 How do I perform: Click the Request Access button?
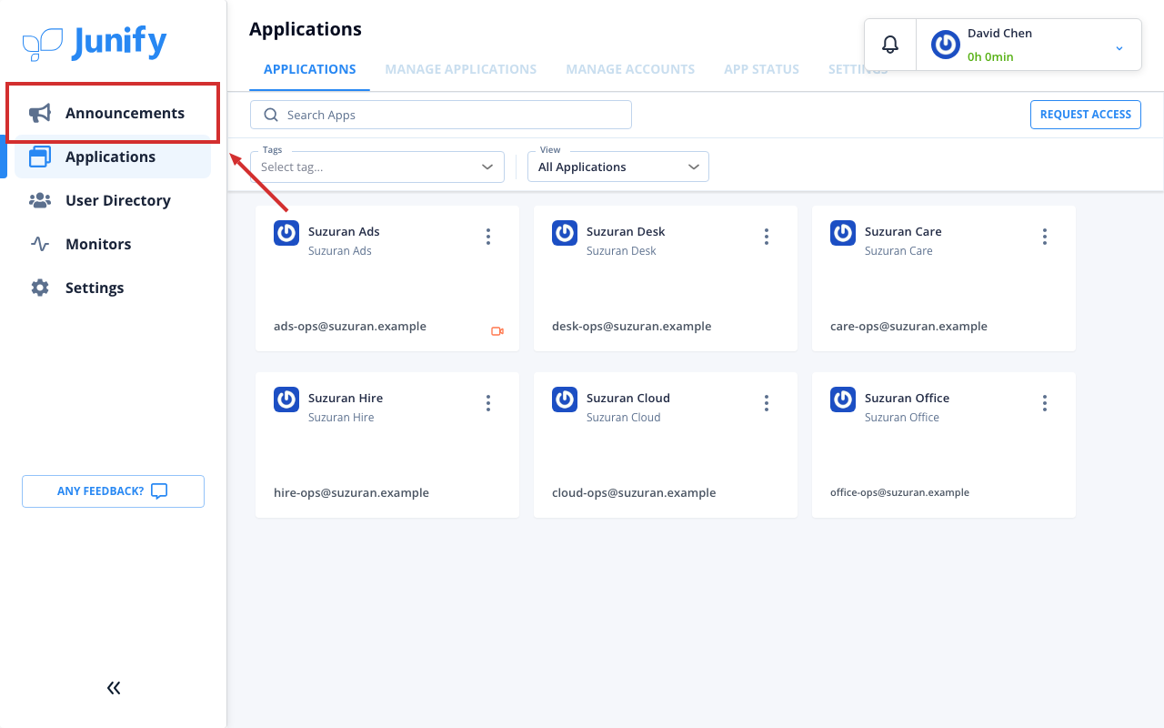point(1086,115)
